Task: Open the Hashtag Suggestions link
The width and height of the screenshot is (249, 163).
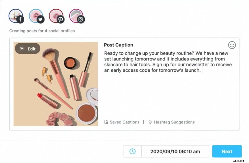Action: pyautogui.click(x=174, y=122)
